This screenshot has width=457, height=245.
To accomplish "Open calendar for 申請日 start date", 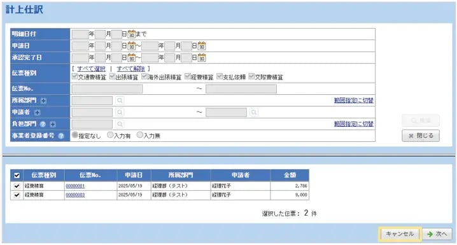I will coord(132,46).
